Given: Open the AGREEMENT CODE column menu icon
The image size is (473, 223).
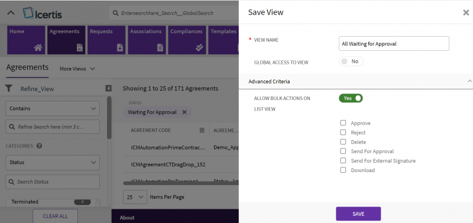Looking at the screenshot, I should [202, 130].
